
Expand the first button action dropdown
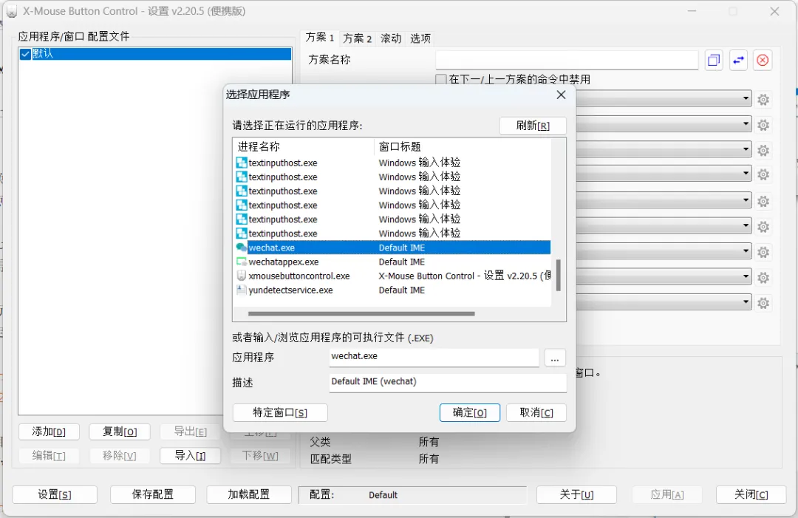coord(746,98)
